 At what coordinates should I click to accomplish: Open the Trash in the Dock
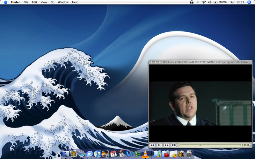189,154
